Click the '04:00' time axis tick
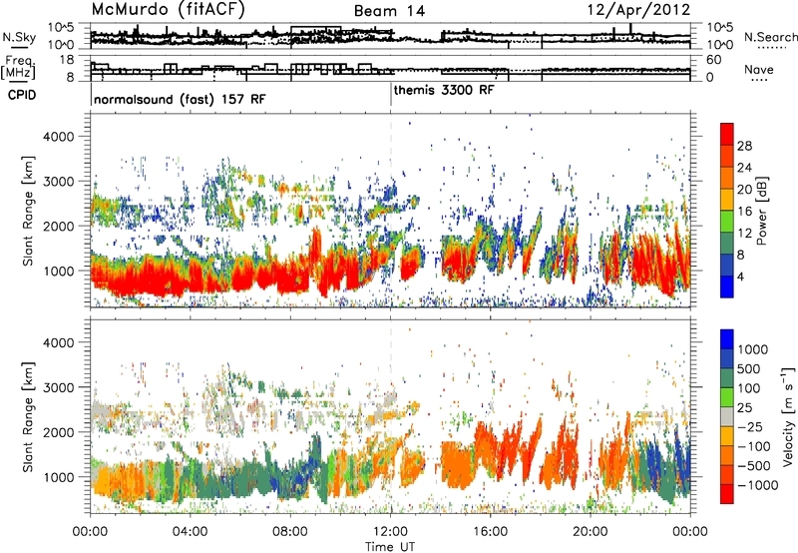Image resolution: width=798 pixels, height=553 pixels. coord(190,531)
